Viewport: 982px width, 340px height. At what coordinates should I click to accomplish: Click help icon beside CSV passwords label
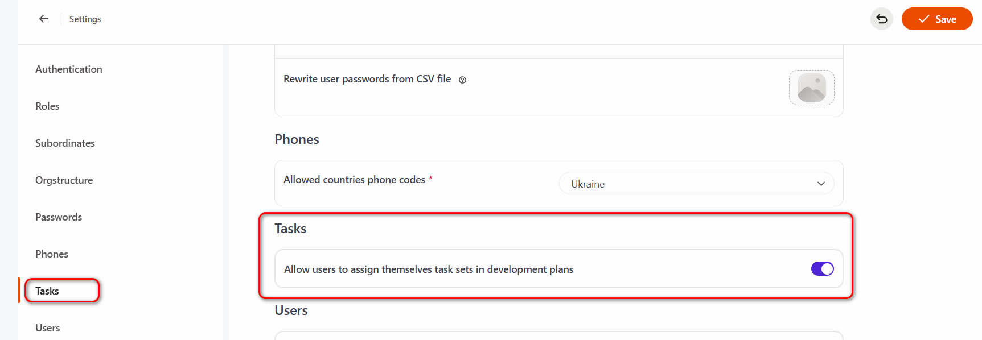pos(462,80)
